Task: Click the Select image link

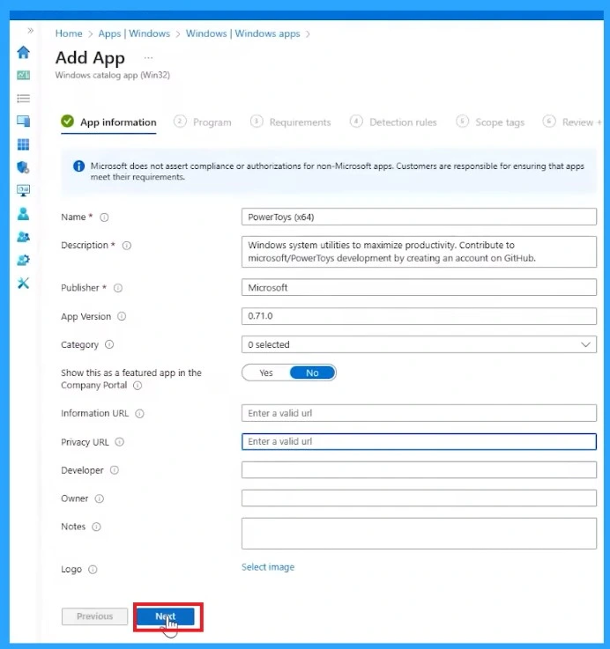Action: pos(268,567)
